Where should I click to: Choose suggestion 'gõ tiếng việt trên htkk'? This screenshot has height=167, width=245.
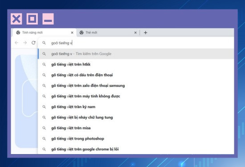point(136,65)
